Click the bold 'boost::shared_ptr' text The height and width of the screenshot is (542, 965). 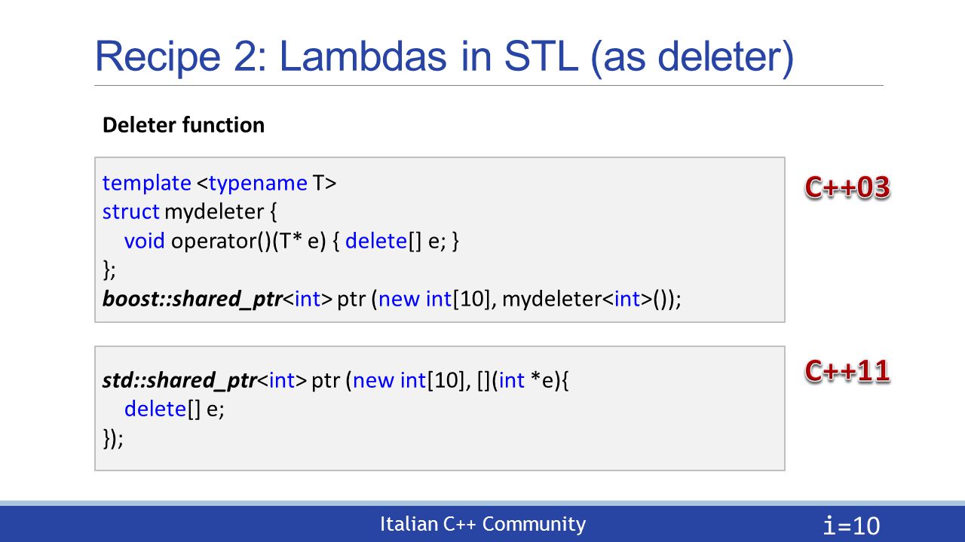192,300
